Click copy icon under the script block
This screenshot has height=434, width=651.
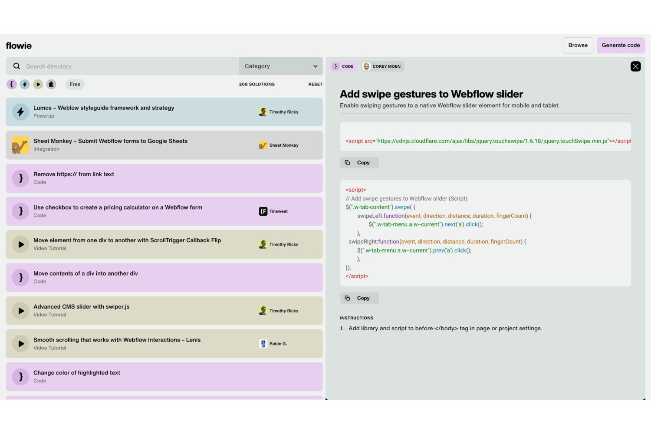point(347,298)
